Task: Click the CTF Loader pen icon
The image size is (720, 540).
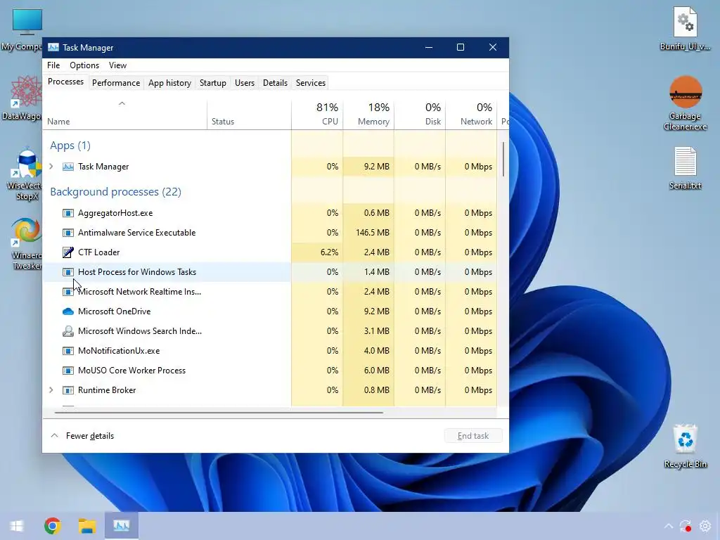Action: pyautogui.click(x=68, y=252)
